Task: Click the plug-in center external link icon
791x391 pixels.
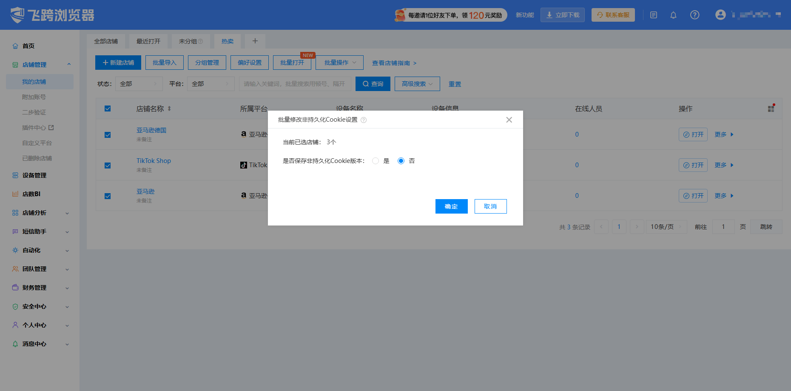Action: point(51,128)
